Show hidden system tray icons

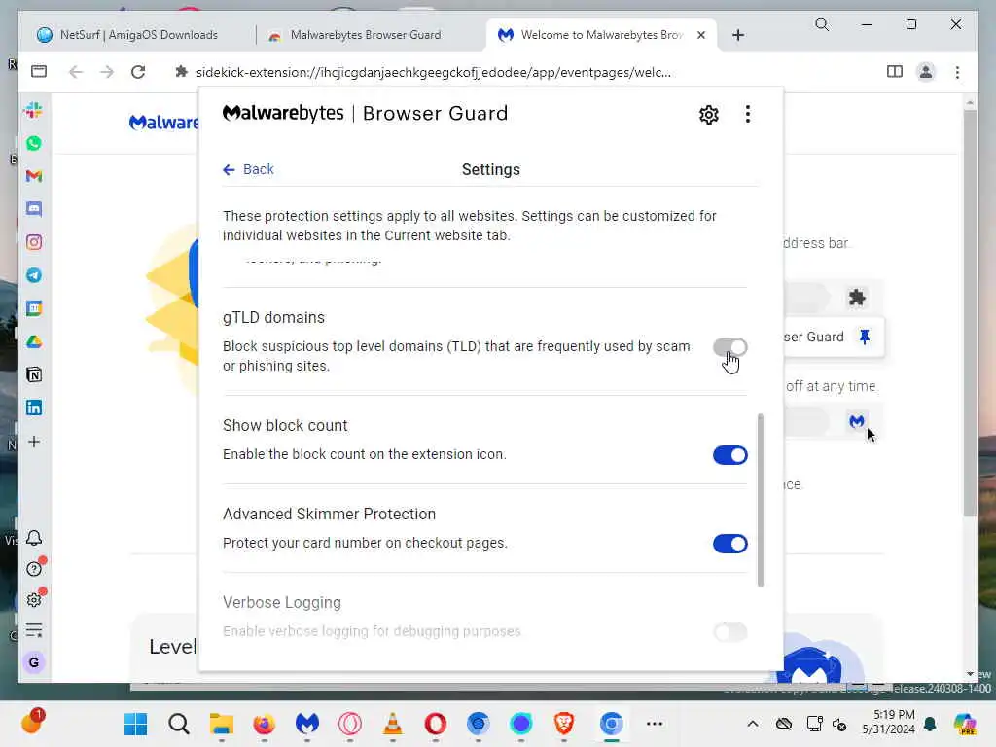pos(752,724)
